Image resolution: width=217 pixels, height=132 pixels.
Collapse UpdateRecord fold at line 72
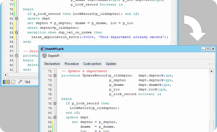(x=55, y=76)
